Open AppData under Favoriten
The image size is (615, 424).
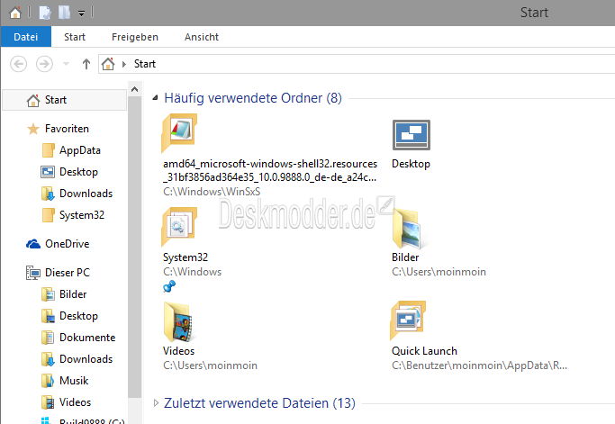click(x=80, y=150)
